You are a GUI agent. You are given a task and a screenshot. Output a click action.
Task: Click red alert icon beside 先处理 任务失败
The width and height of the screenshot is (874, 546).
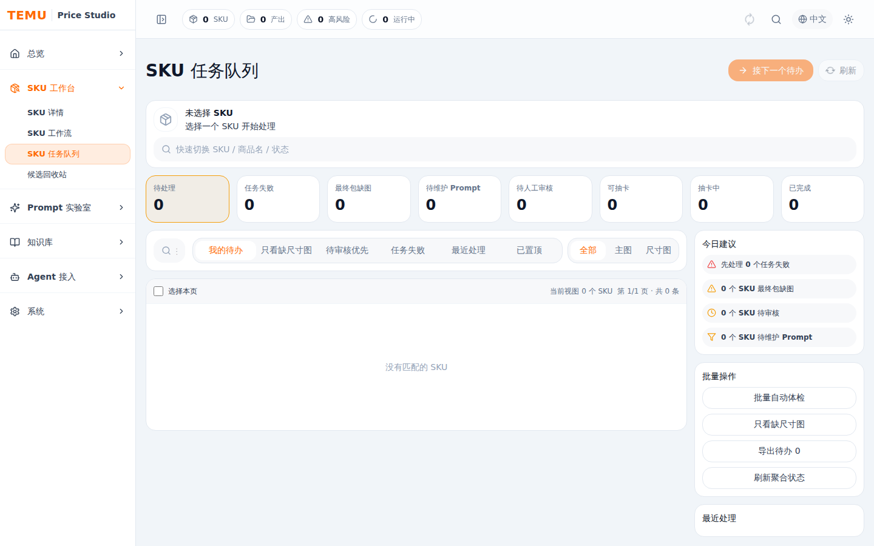[712, 265]
